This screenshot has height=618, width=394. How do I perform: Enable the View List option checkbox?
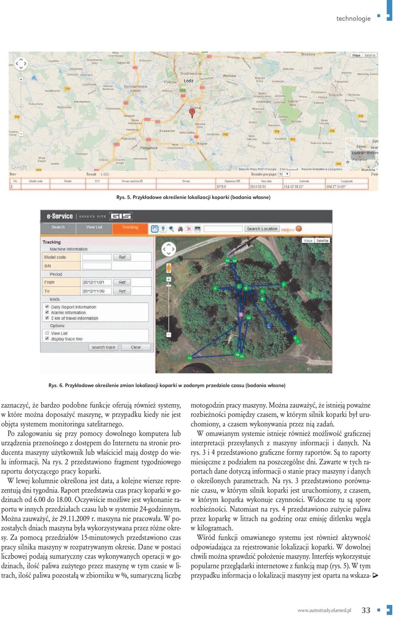47,333
